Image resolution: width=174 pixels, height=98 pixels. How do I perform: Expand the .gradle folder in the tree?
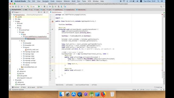[14, 17]
